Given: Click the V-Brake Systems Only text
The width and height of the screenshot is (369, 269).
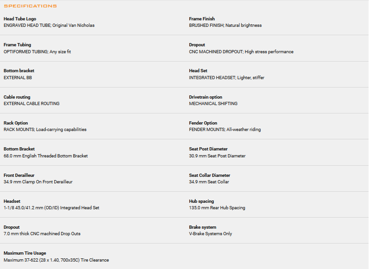Looking at the screenshot, I should point(210,234).
